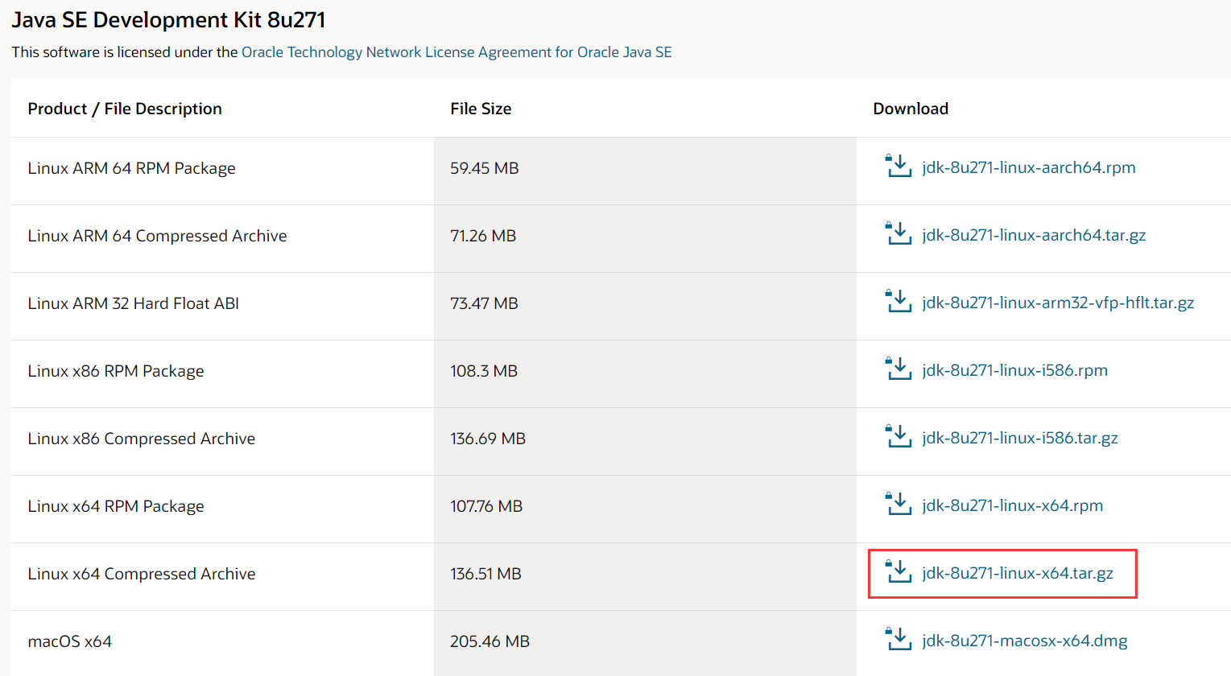Download jdk-8u271-linux-i586.tar.gz file link
This screenshot has width=1231, height=676.
point(1020,438)
